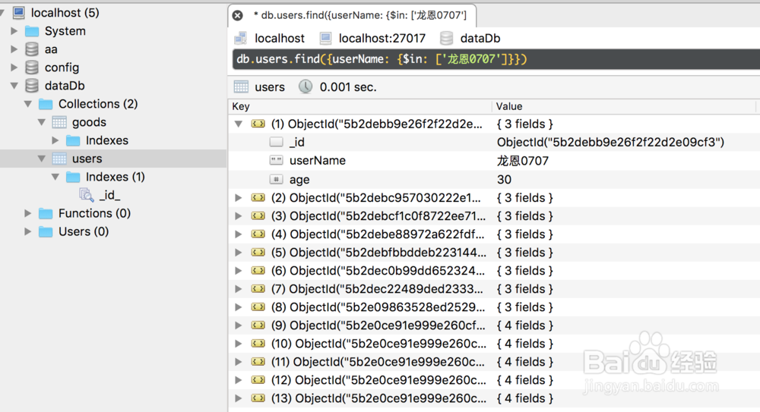Click the localhost:27017 server icon
760x412 pixels.
pos(325,38)
